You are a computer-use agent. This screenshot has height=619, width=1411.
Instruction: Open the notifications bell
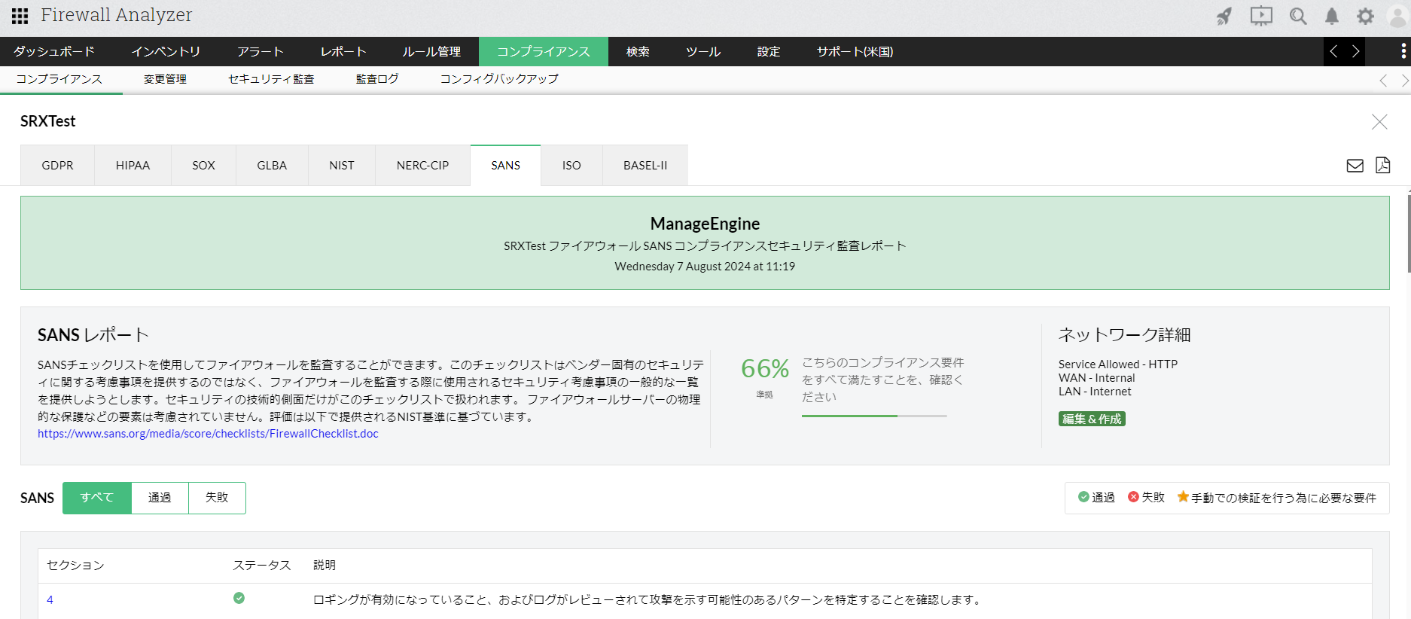(1332, 16)
